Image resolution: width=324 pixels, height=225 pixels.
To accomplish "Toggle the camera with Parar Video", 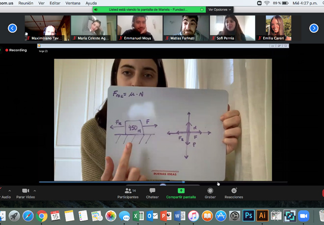I will pyautogui.click(x=25, y=192).
